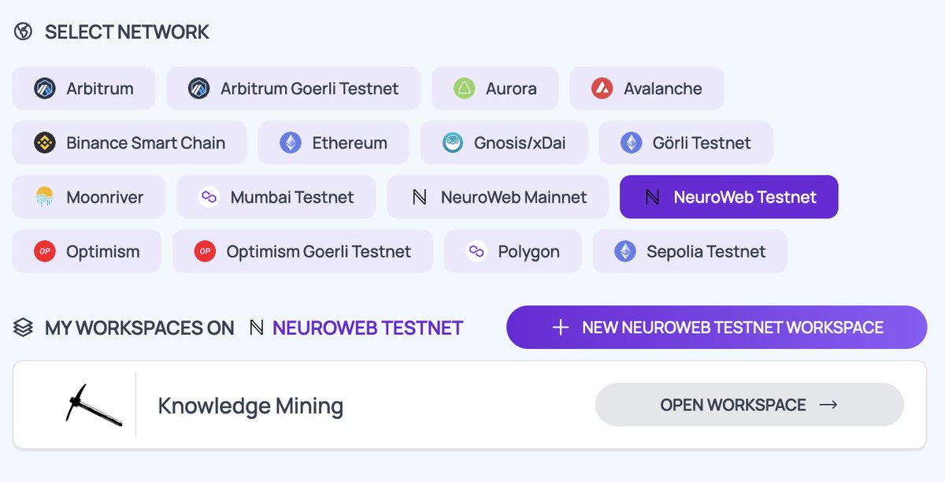Click the red Optimism OP icon
945x482 pixels.
pos(44,251)
